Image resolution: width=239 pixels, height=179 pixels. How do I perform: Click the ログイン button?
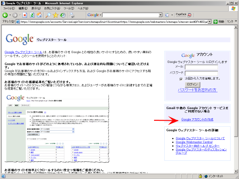click(192, 84)
